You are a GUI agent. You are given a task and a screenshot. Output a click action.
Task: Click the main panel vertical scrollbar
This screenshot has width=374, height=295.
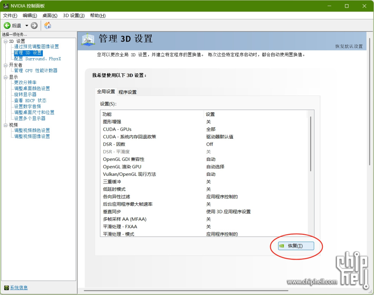tap(370, 101)
